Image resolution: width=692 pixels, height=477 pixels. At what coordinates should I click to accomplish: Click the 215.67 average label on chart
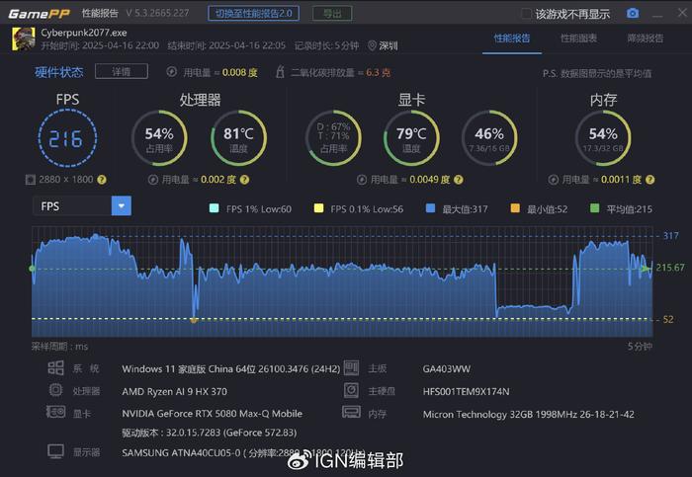[670, 268]
